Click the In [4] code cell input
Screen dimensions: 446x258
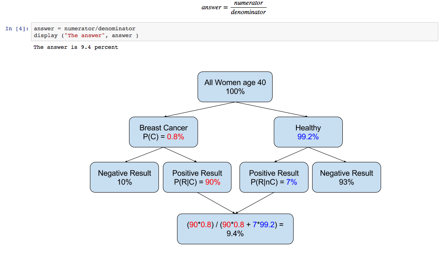234,32
